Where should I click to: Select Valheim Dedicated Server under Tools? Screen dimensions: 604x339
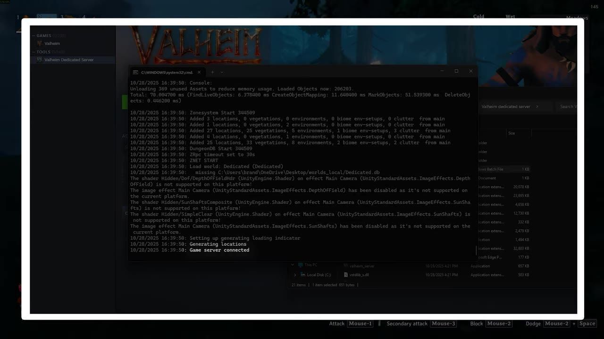[x=73, y=60]
